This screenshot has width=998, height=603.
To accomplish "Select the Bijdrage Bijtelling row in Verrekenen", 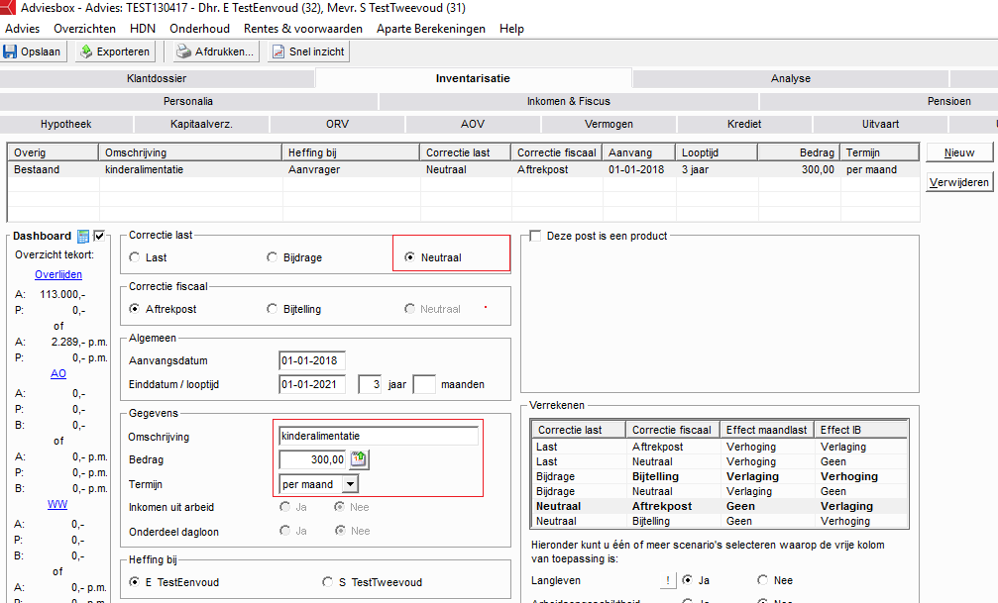I will point(720,476).
